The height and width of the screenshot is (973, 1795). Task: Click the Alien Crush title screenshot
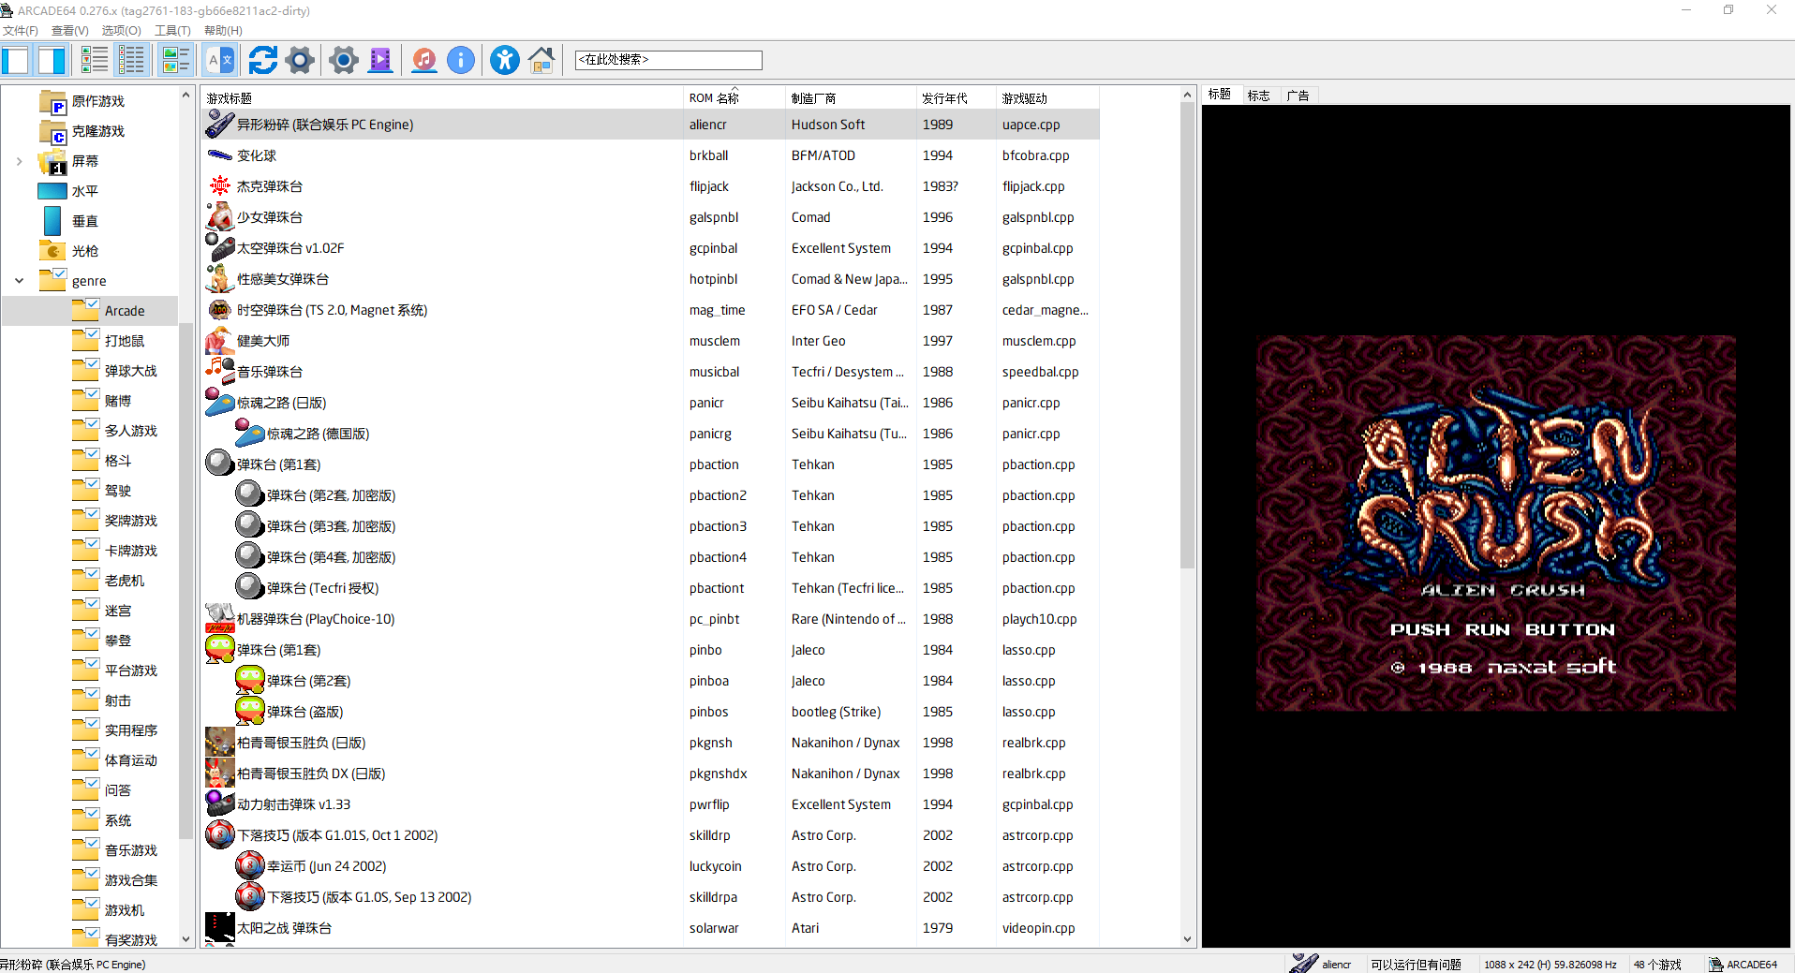(1495, 523)
